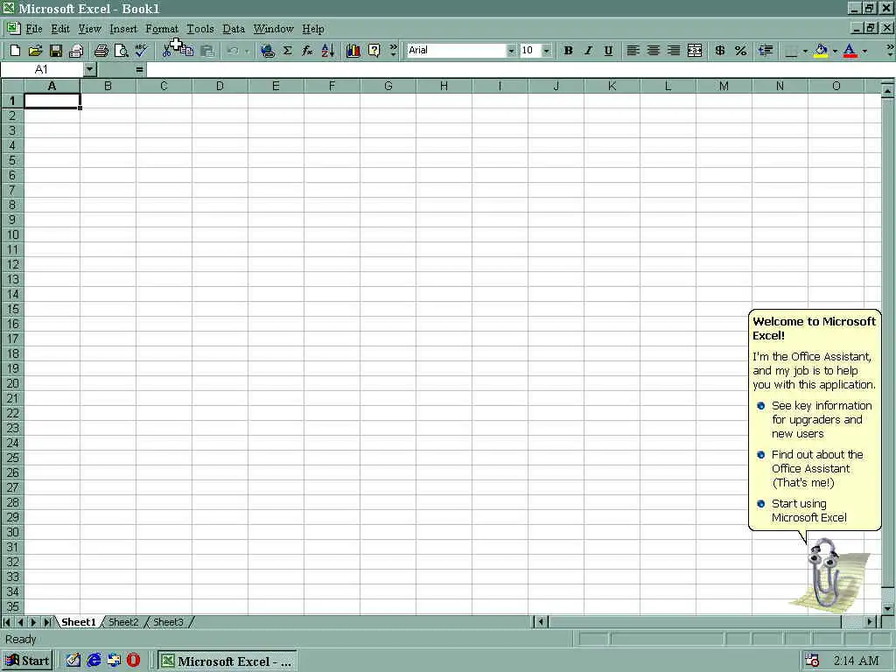Run the Spelling check icon

[x=141, y=51]
